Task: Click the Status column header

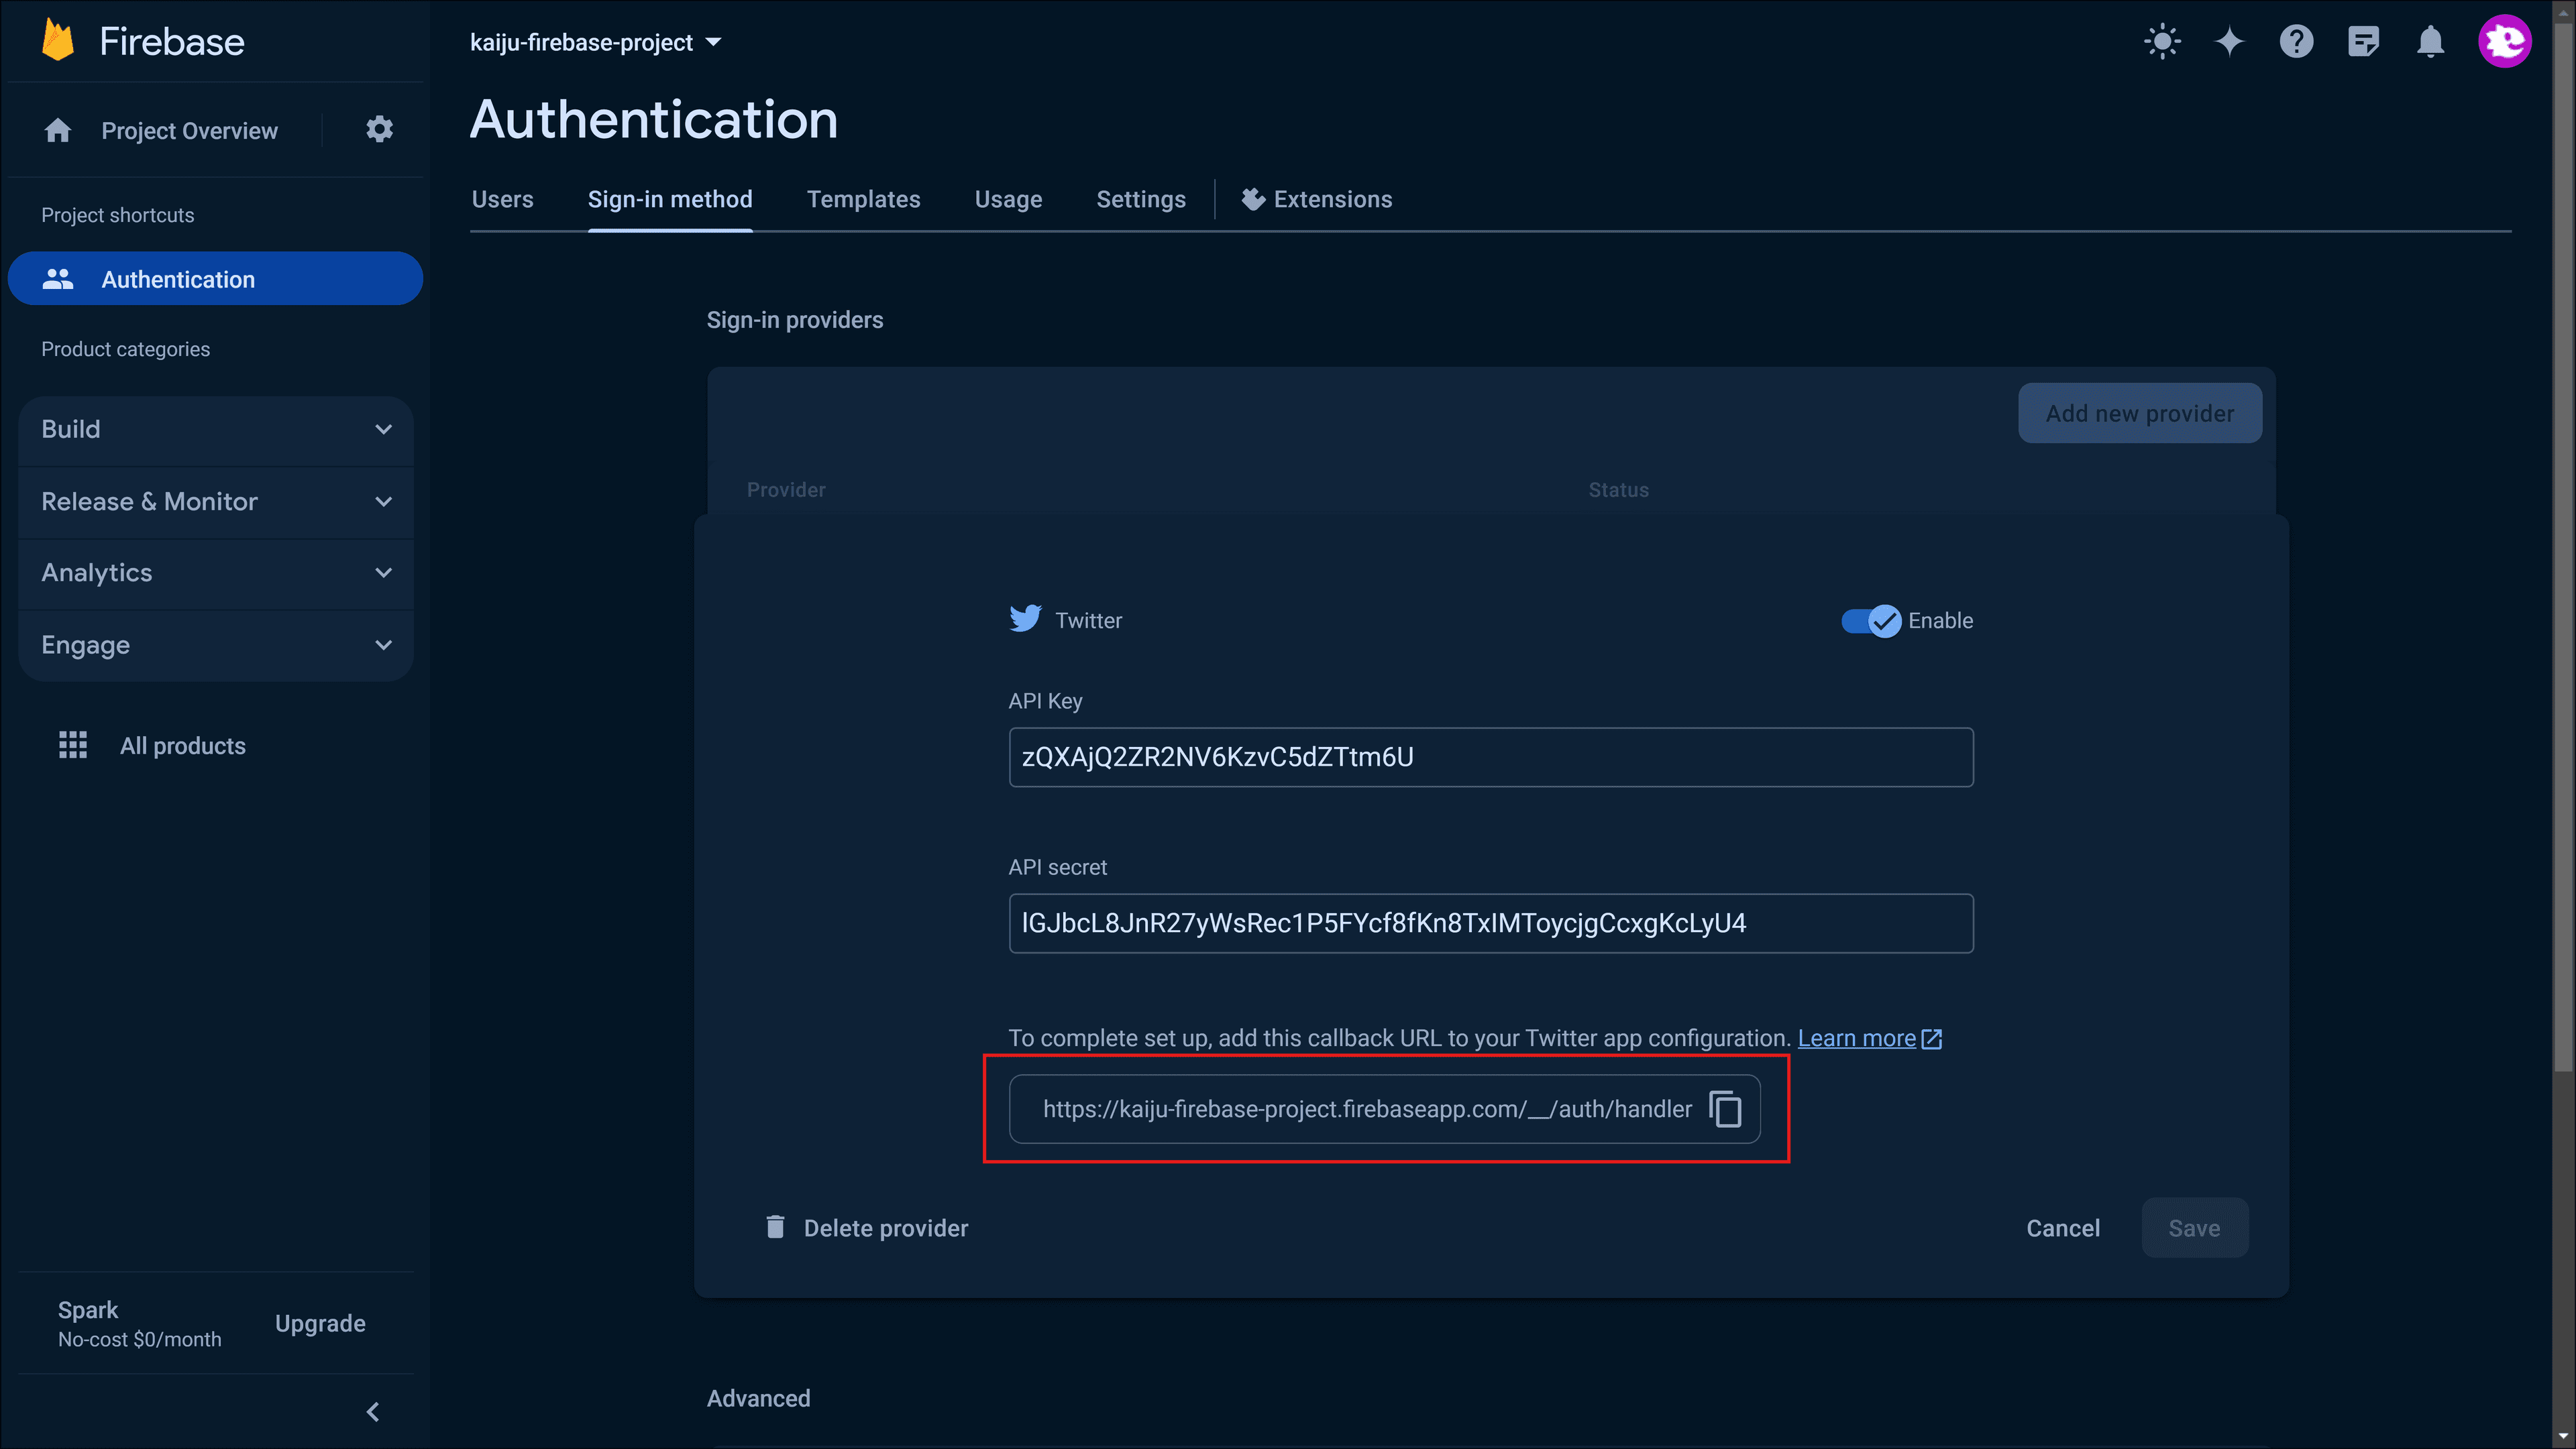Action: (1618, 489)
